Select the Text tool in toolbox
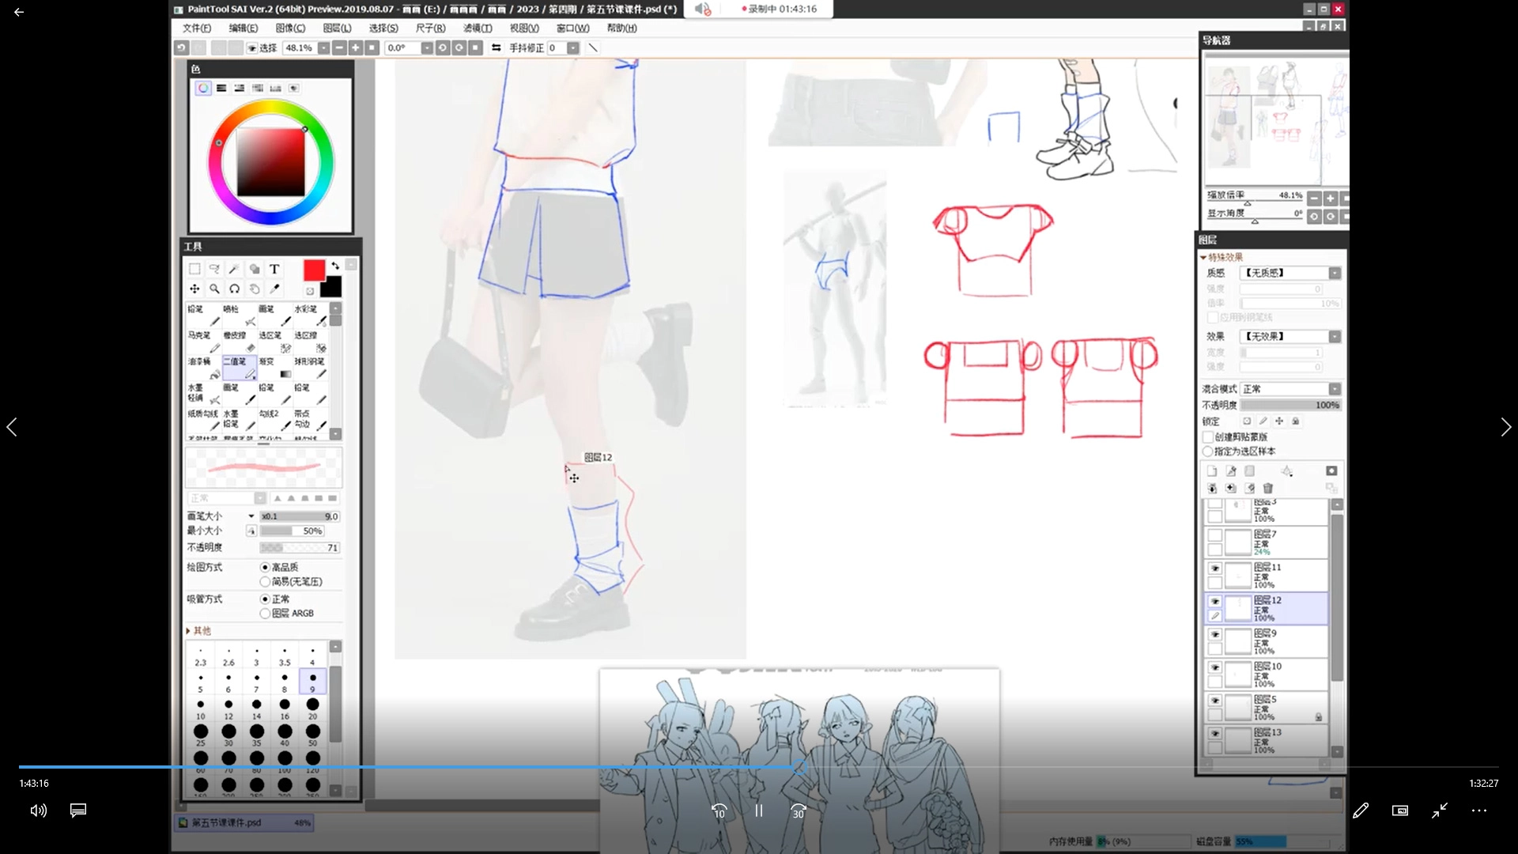 pos(274,269)
